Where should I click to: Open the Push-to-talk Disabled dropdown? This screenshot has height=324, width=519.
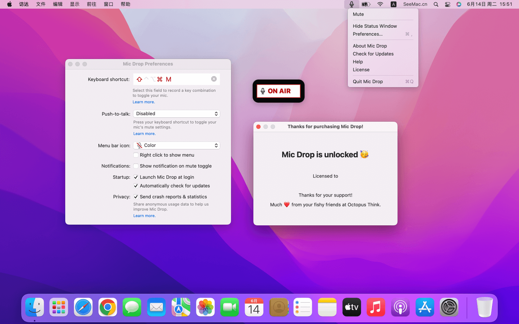click(x=177, y=114)
